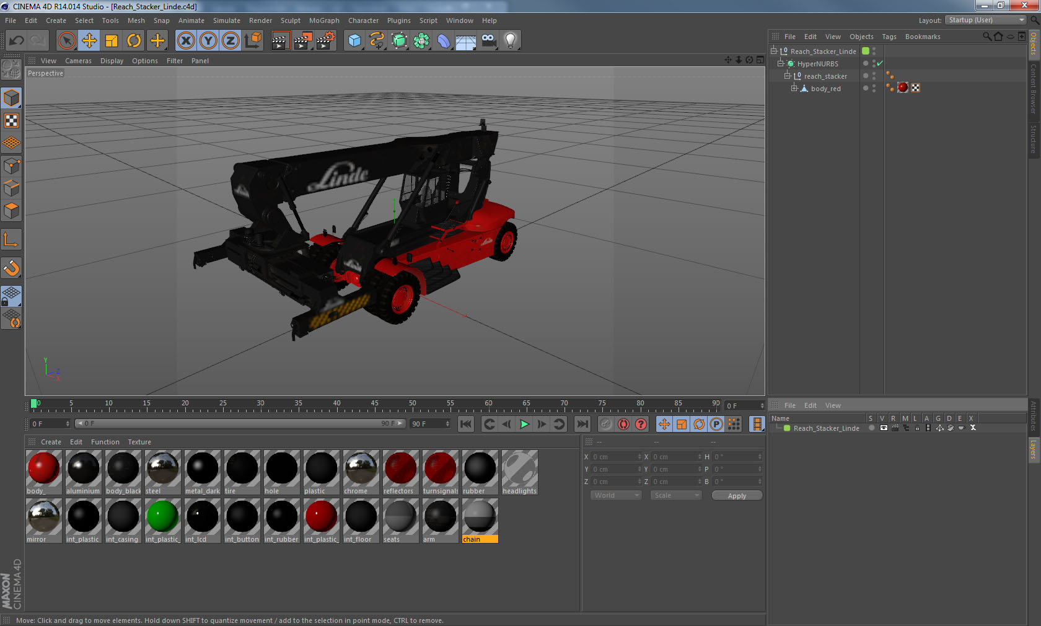The image size is (1041, 626).
Task: Click the end frame 90 F field
Action: [x=430, y=424]
